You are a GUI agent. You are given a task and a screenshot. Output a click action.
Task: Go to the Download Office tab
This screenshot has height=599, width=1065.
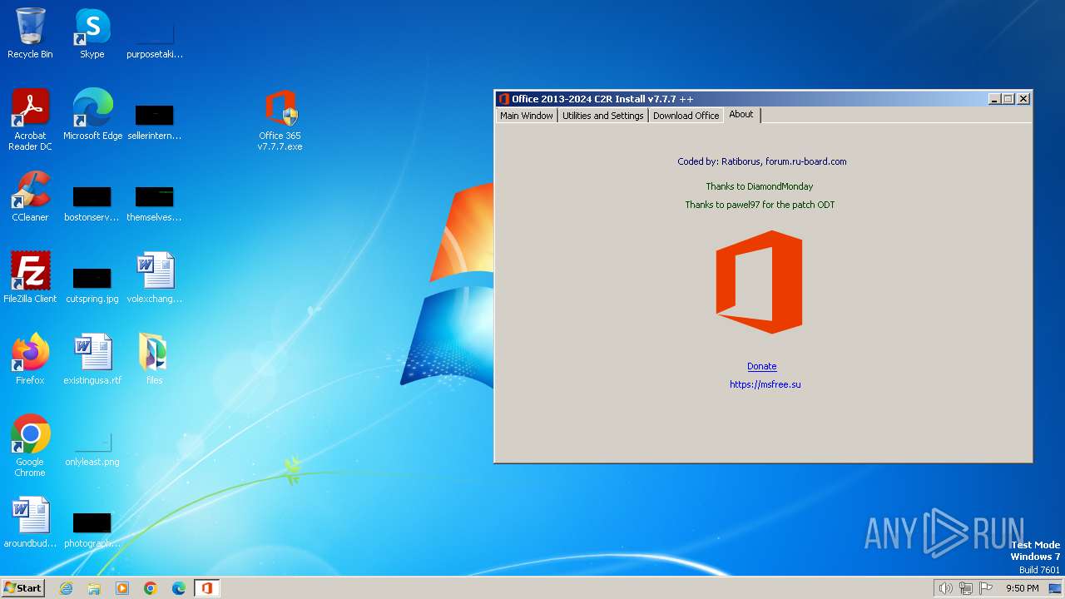[686, 116]
